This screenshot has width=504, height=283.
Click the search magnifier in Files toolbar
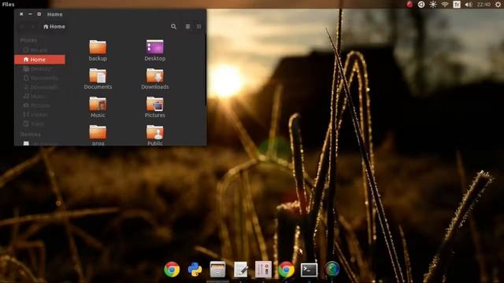pos(173,27)
